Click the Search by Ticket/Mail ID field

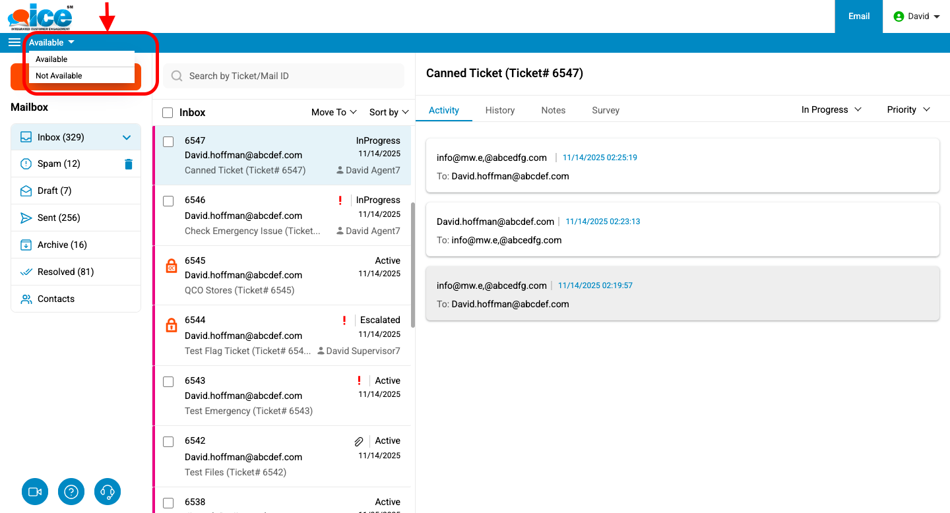click(x=290, y=76)
